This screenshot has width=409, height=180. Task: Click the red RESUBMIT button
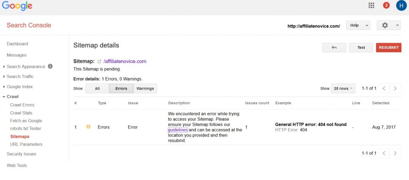[x=389, y=47]
